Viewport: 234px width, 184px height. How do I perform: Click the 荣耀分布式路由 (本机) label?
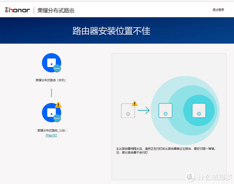pos(51,80)
